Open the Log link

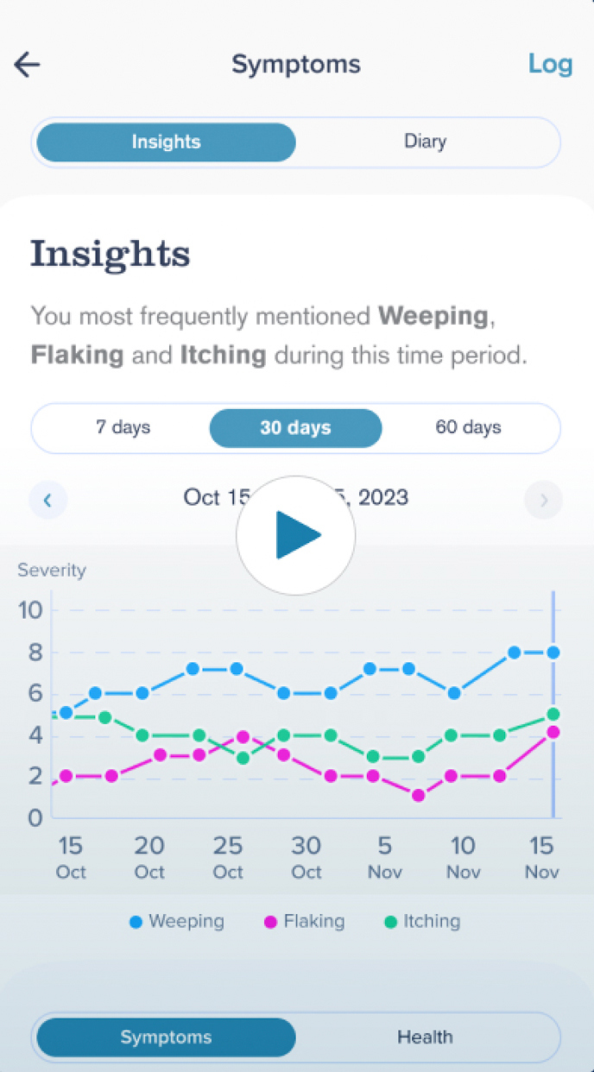(550, 65)
